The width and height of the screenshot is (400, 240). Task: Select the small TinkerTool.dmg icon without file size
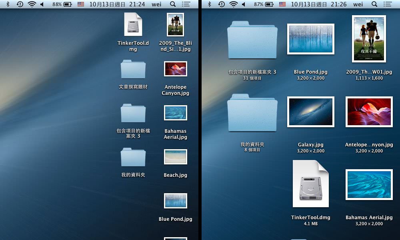[x=133, y=24]
